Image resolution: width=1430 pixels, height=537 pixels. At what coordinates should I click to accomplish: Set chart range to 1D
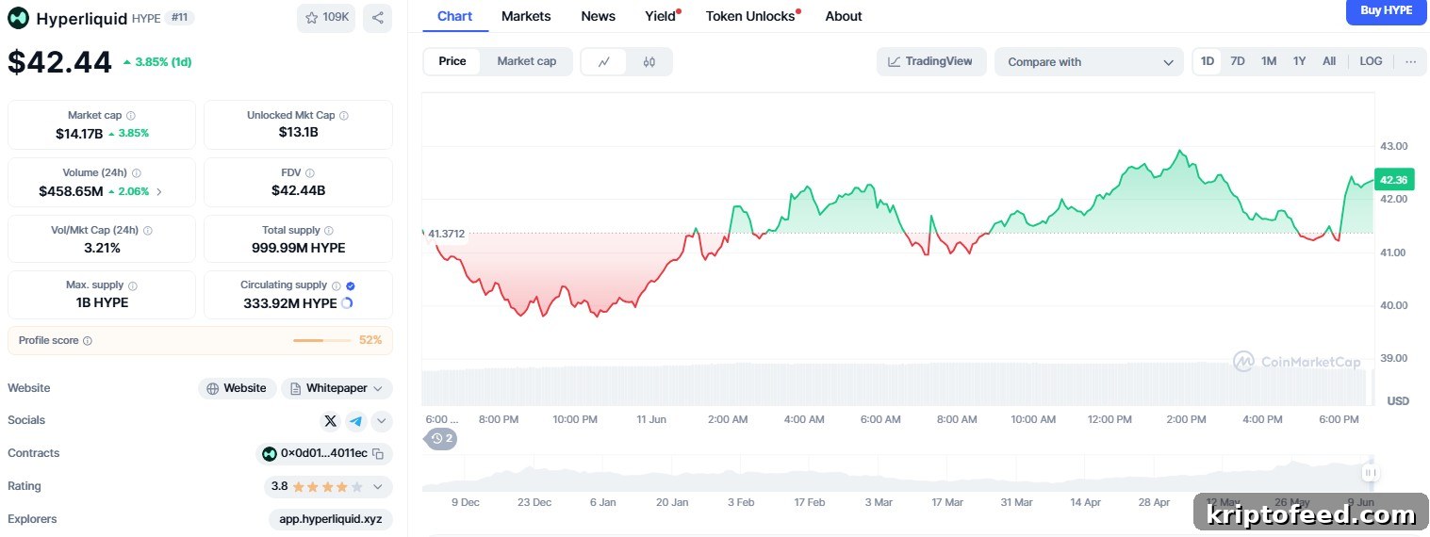click(1208, 61)
